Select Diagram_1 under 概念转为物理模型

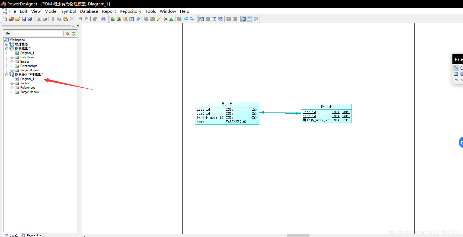point(27,79)
